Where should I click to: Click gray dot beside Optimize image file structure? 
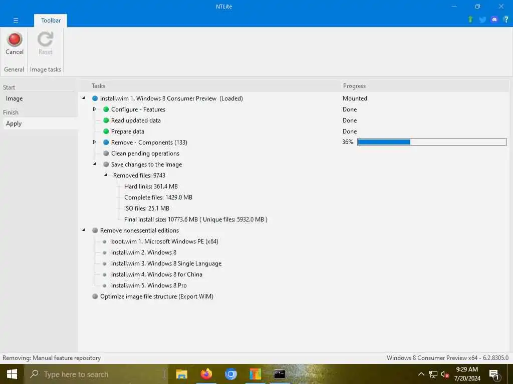coord(95,296)
